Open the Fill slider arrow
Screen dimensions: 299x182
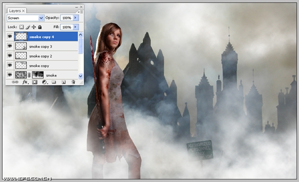(76, 27)
